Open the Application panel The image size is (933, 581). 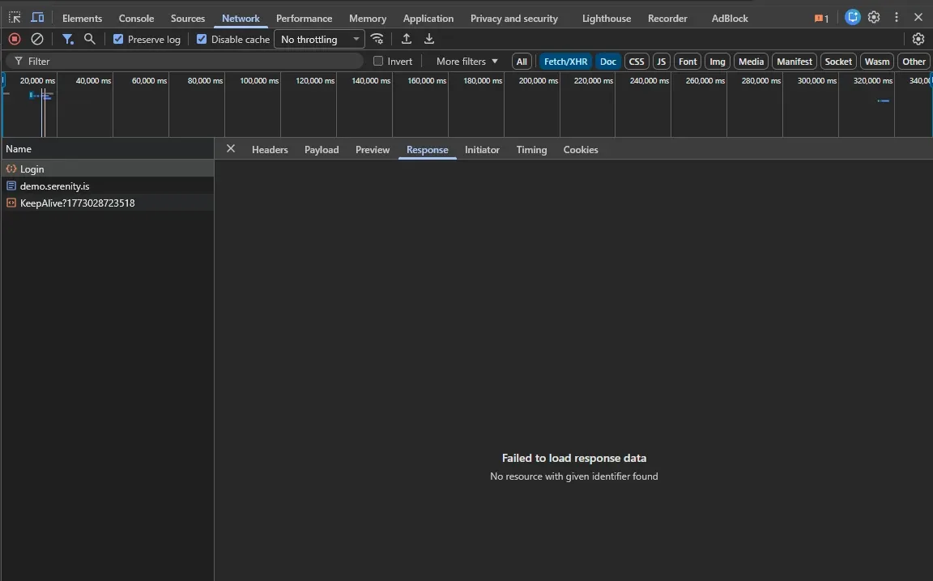(428, 17)
